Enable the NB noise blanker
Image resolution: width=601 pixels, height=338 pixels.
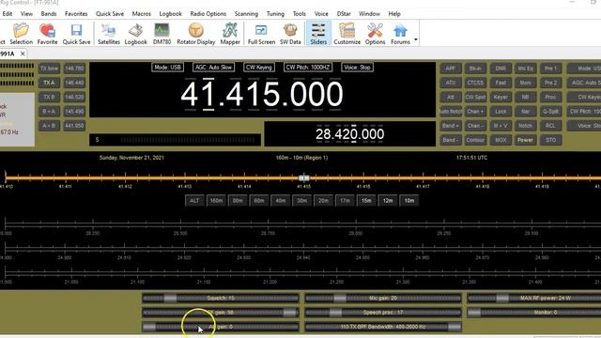click(526, 97)
